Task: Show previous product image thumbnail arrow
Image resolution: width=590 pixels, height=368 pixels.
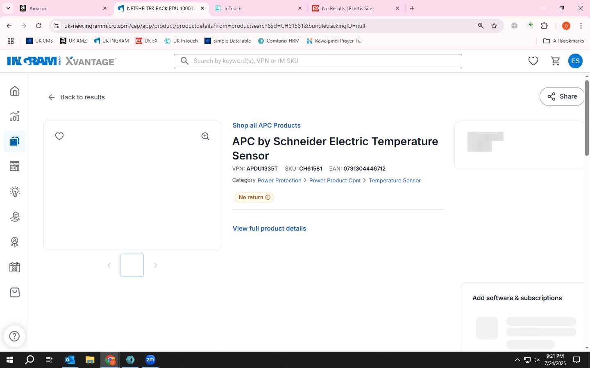Action: tap(109, 265)
